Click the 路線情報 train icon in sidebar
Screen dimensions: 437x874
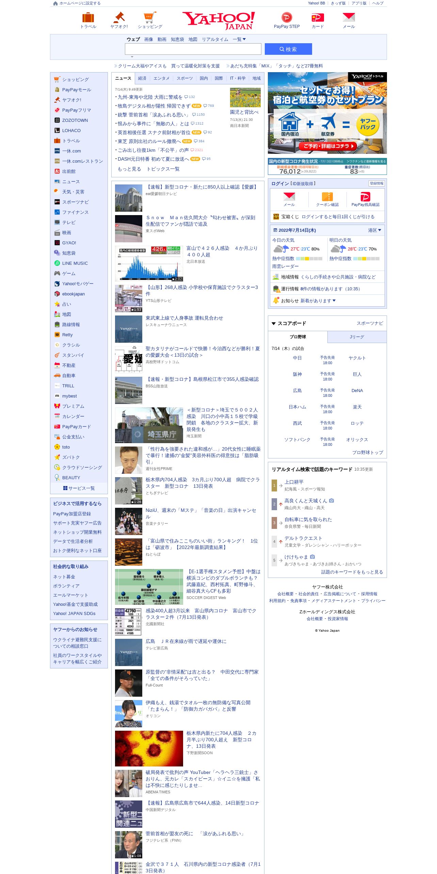point(57,324)
